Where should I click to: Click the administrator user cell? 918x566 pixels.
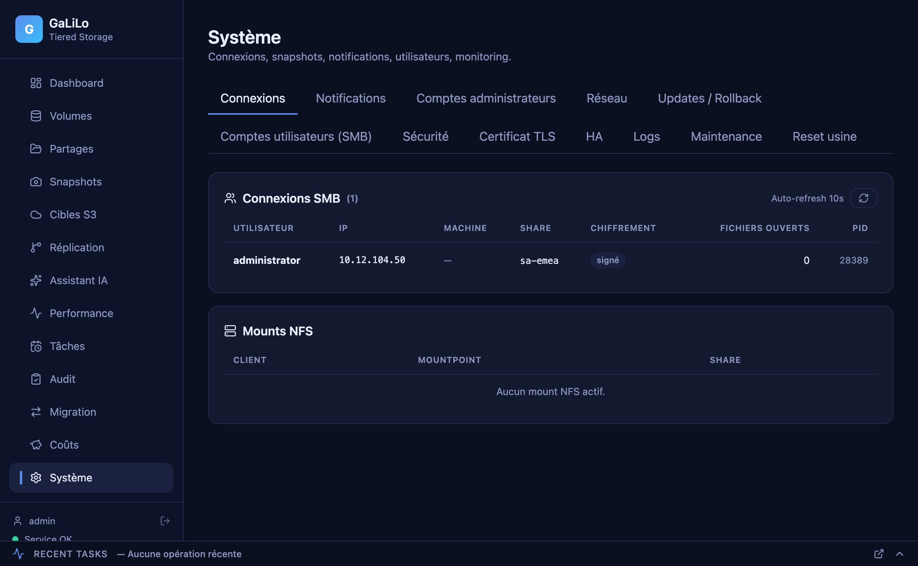tap(267, 260)
